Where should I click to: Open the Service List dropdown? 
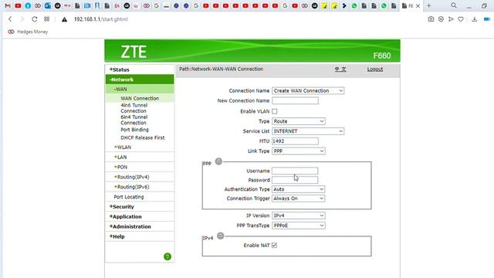tap(308, 131)
